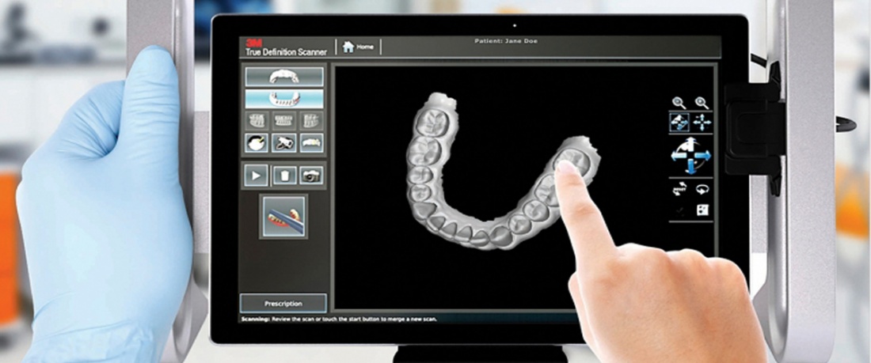Image resolution: width=871 pixels, height=363 pixels.
Task: Move the view right with the blue arrow
Action: 704,156
